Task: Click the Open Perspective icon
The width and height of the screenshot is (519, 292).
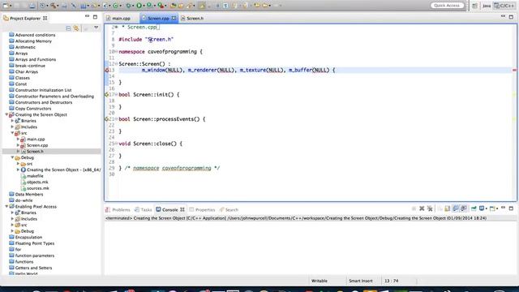Action: pyautogui.click(x=474, y=6)
